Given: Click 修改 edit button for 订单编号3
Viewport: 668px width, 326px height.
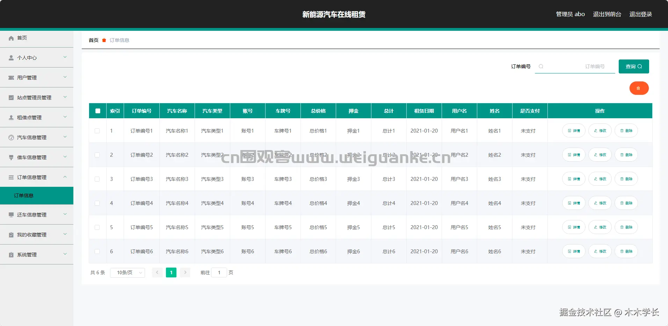Looking at the screenshot, I should click(x=600, y=179).
